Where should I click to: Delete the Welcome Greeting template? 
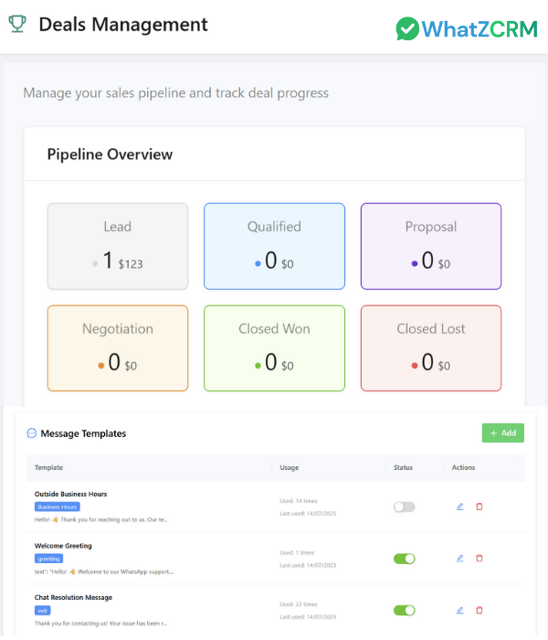pyautogui.click(x=479, y=558)
